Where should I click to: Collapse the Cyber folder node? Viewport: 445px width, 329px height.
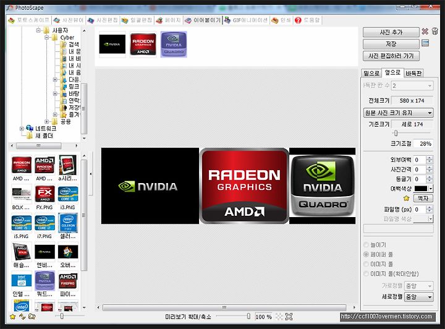[46, 38]
